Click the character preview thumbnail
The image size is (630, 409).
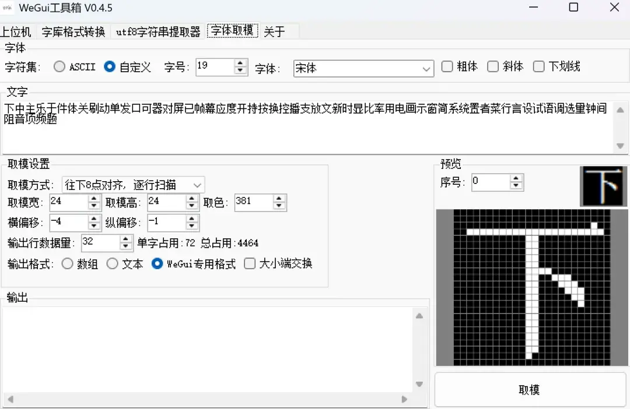pos(603,186)
